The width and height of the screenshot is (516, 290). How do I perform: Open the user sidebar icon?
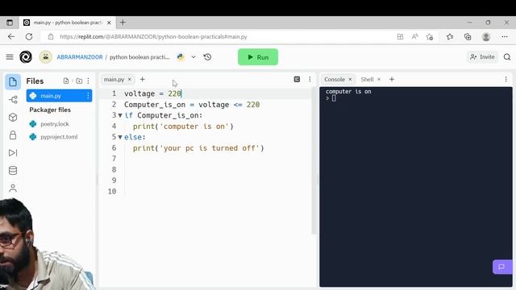click(13, 188)
